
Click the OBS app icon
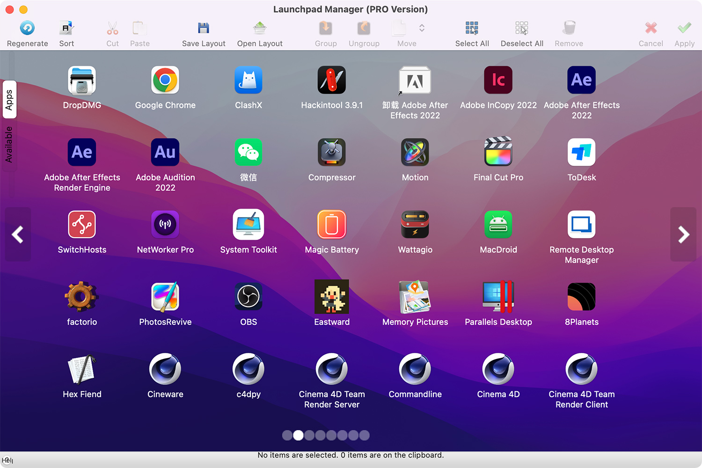[248, 296]
